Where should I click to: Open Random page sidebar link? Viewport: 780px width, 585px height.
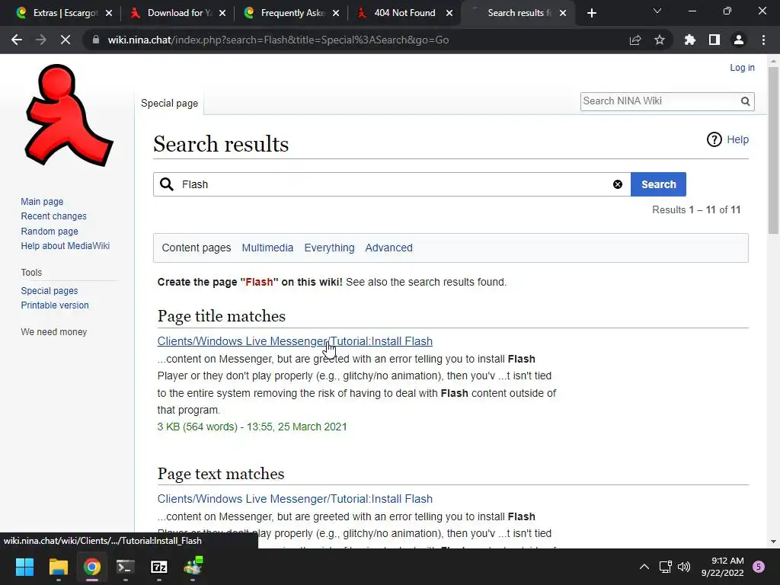point(50,232)
